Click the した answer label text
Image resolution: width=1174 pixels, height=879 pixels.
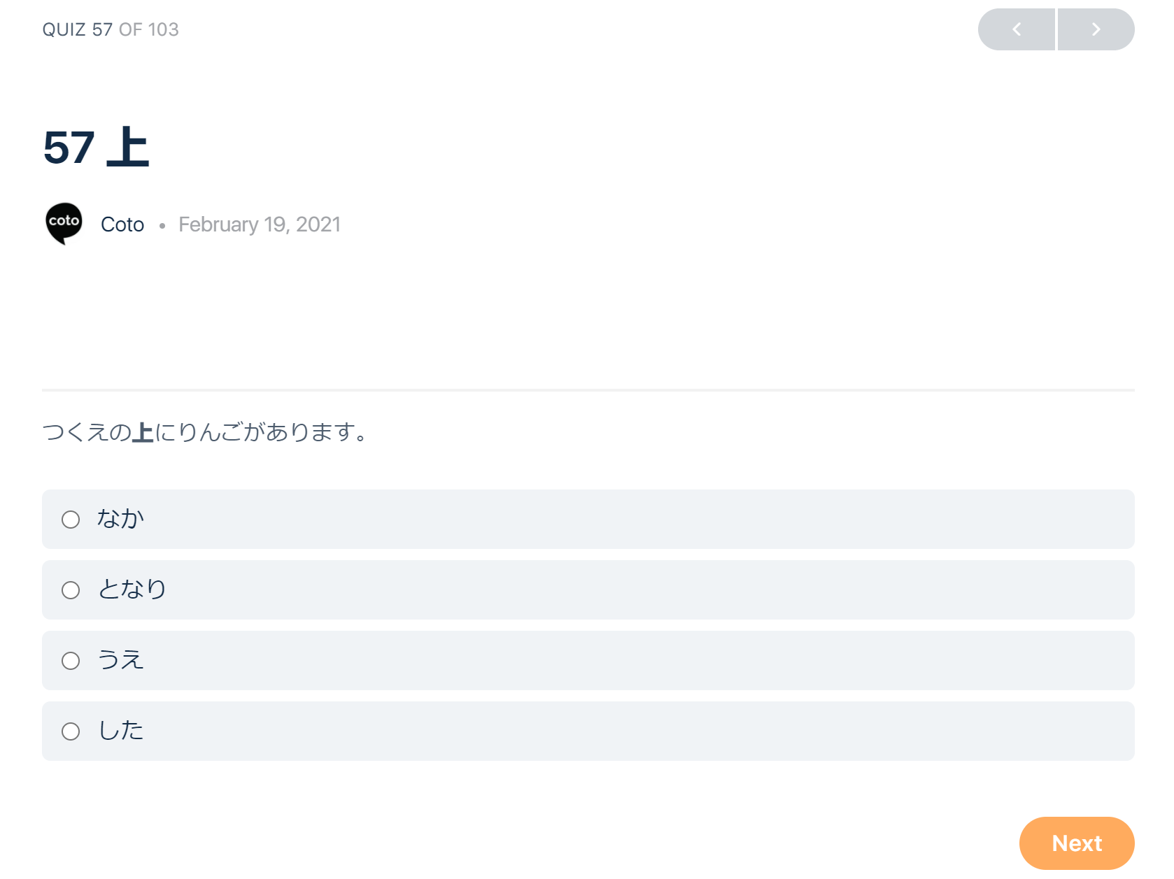coord(120,731)
